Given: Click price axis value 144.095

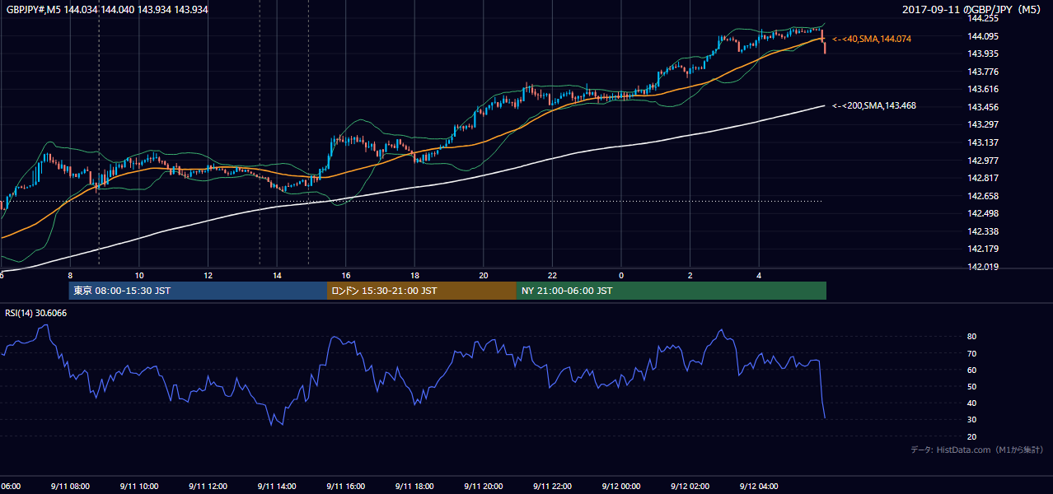Looking at the screenshot, I should point(983,36).
